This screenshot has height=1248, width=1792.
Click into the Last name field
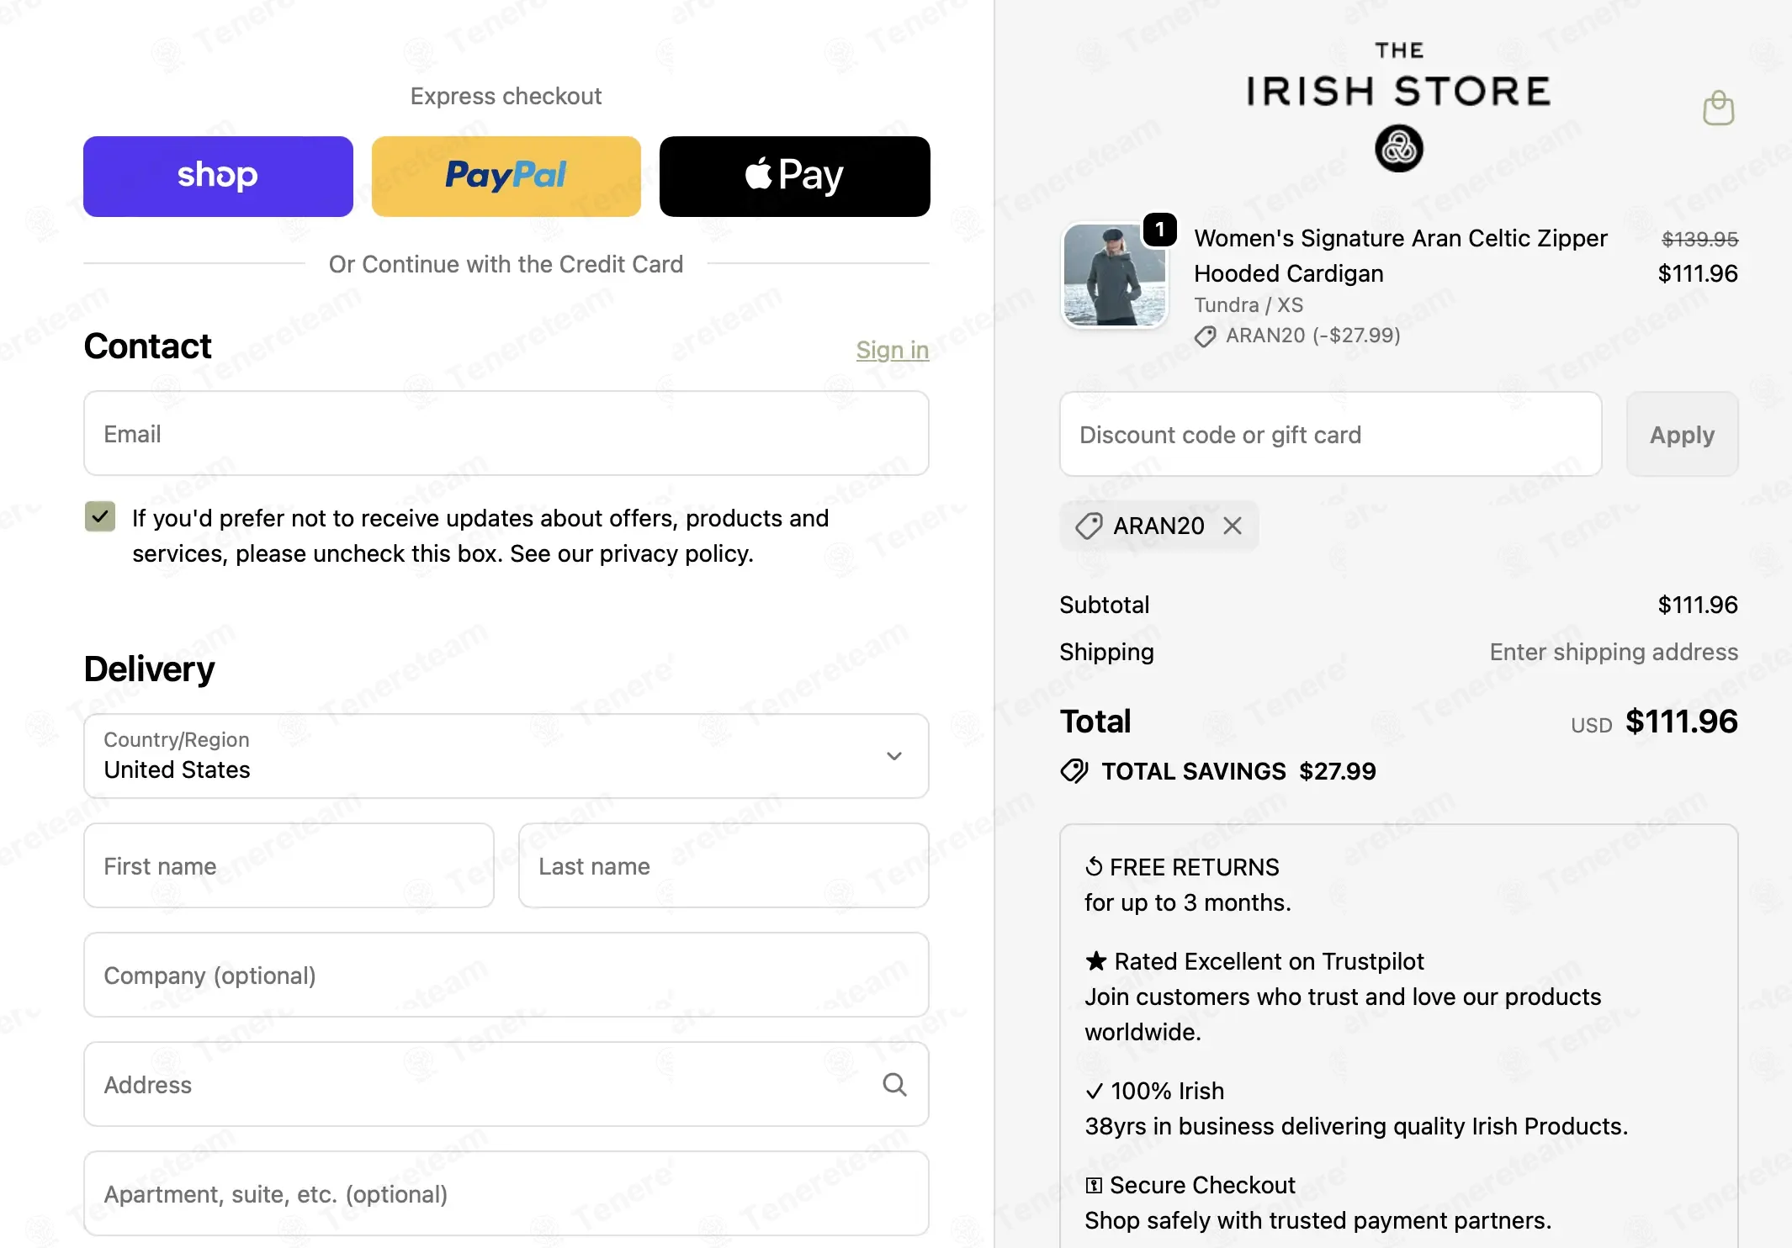pos(723,866)
